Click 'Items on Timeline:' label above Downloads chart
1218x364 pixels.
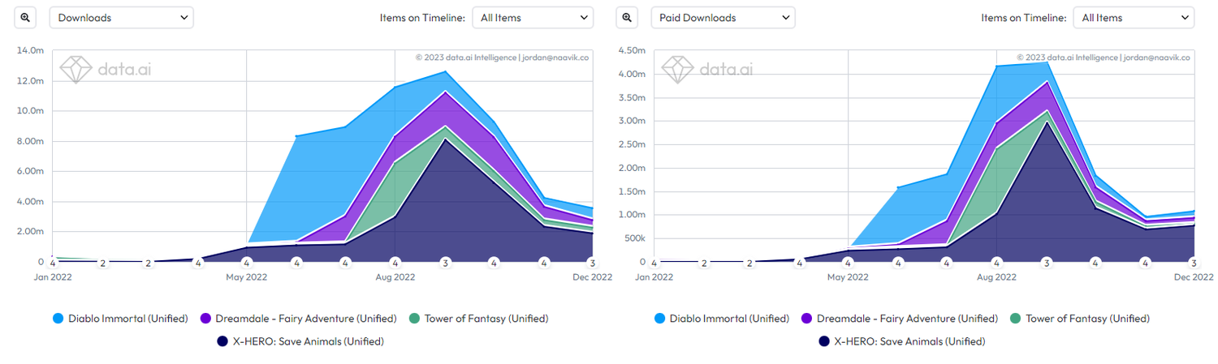tap(422, 17)
